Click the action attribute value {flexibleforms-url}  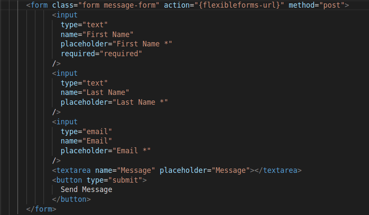point(239,5)
